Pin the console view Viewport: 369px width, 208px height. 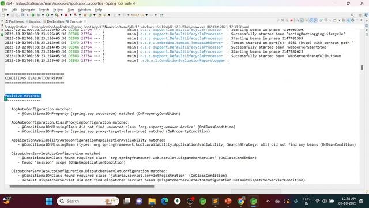pos(321,20)
